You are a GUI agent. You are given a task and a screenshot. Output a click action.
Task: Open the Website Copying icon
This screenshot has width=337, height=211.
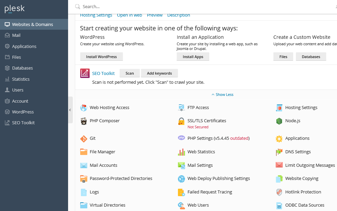(279, 179)
